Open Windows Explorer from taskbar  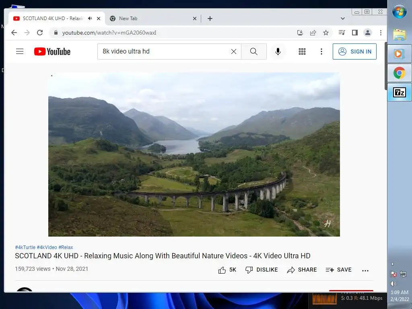point(400,35)
